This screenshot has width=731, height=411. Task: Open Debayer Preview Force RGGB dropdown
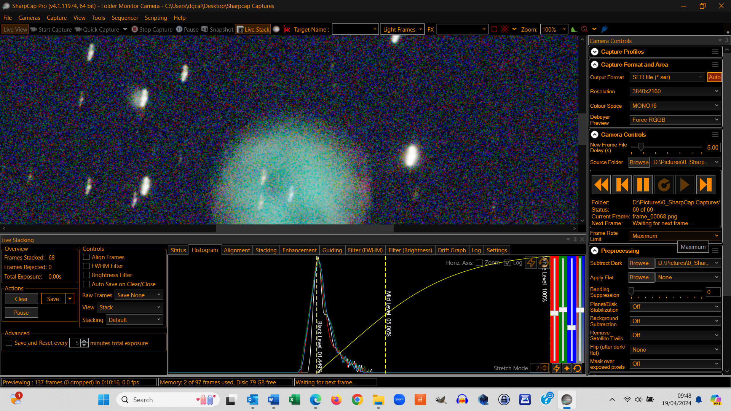[x=675, y=120]
